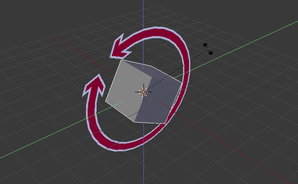Click the blue Z axis line below cube
Viewport: 298px width, 184px height.
pos(143,166)
